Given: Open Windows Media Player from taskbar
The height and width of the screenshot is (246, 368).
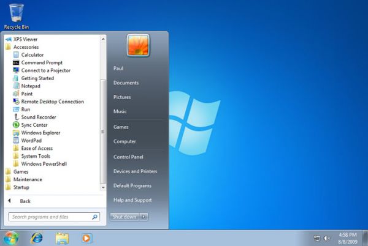Looking at the screenshot, I should [86, 237].
